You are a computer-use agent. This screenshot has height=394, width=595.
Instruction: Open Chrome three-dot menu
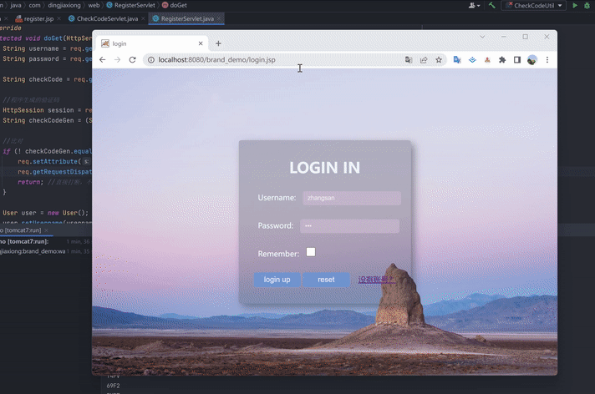(547, 60)
